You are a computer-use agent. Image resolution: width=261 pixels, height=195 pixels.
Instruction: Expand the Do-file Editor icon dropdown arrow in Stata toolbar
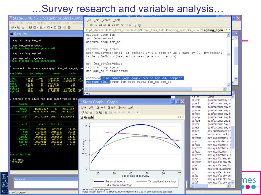[51, 27]
